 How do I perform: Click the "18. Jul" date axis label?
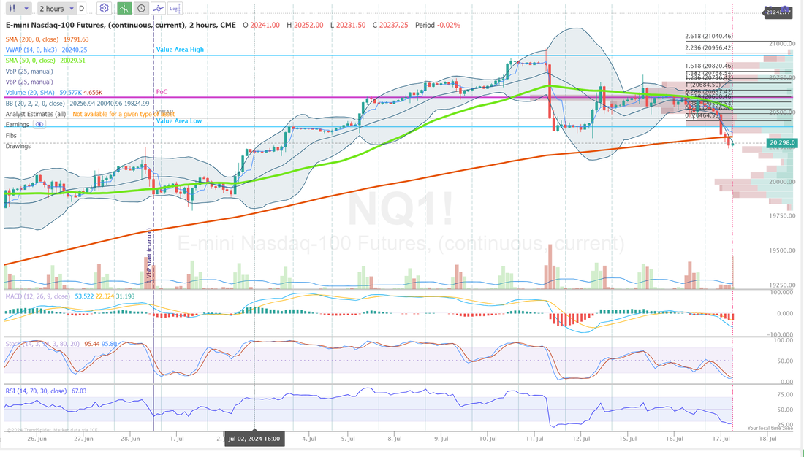click(x=767, y=439)
